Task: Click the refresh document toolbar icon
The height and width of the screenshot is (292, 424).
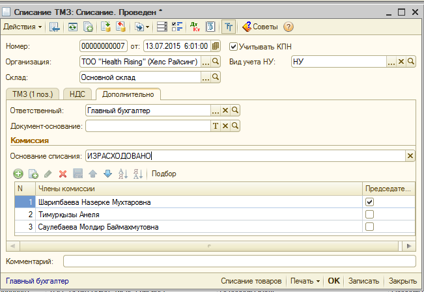Action: (73, 27)
